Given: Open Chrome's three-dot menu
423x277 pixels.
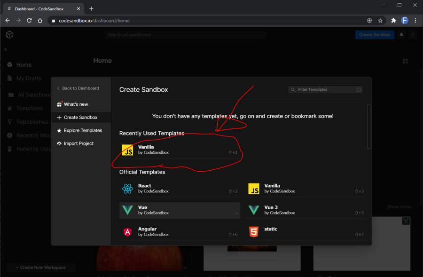Looking at the screenshot, I should (415, 21).
